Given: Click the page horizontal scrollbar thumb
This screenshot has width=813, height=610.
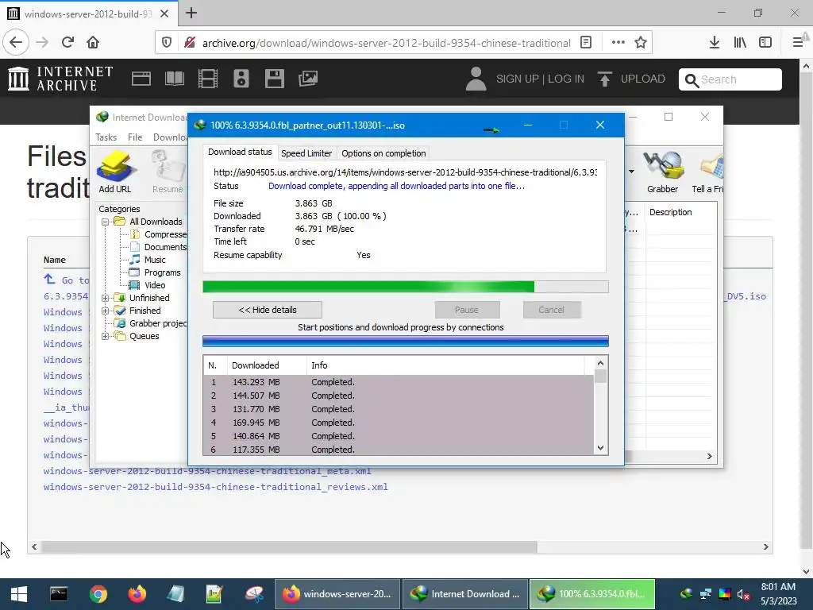Looking at the screenshot, I should coord(289,546).
